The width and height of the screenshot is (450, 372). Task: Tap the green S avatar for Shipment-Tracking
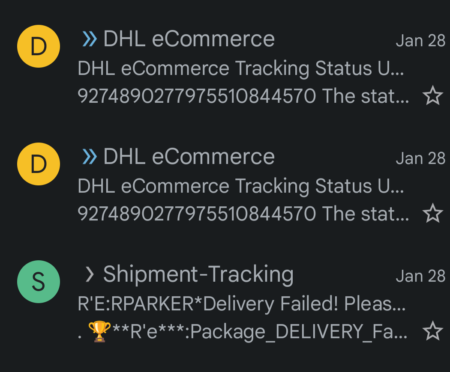(39, 282)
